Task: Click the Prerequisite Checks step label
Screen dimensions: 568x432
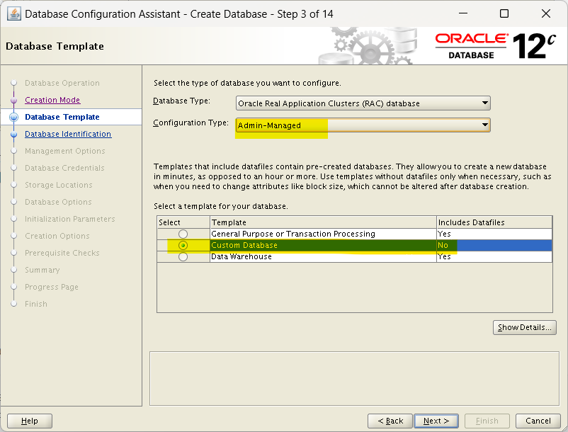Action: [x=62, y=253]
